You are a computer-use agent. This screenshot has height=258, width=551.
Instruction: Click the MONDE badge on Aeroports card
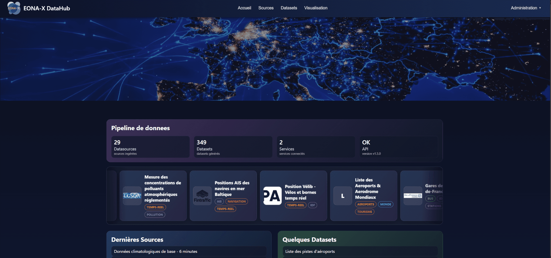tap(386, 204)
